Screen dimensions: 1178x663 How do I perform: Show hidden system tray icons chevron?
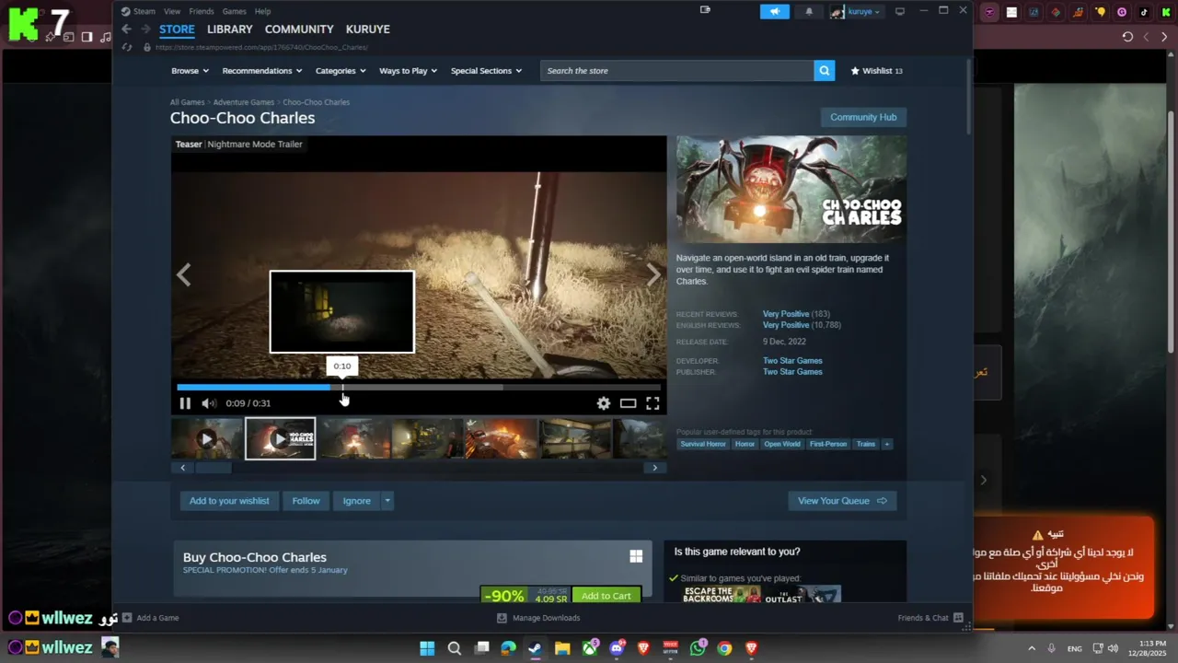coord(1031,648)
